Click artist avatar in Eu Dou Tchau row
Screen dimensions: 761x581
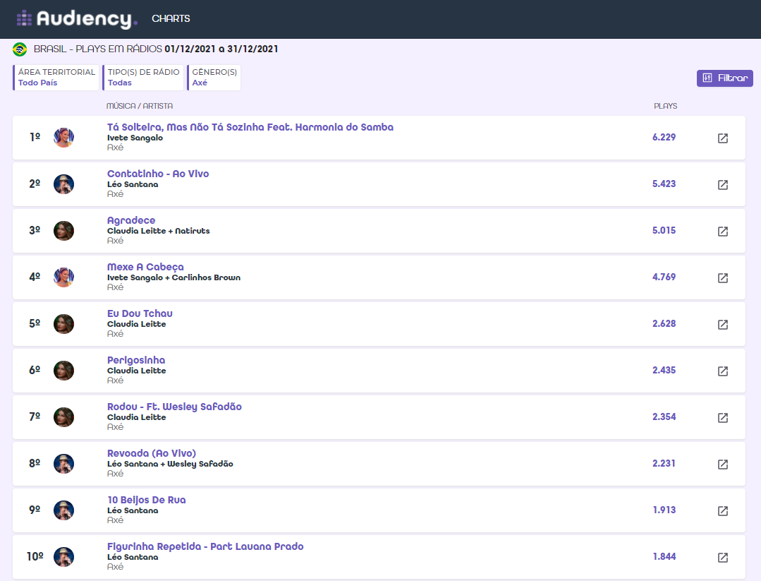pos(63,324)
